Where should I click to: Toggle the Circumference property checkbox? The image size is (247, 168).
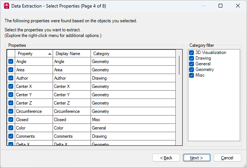click(11, 111)
